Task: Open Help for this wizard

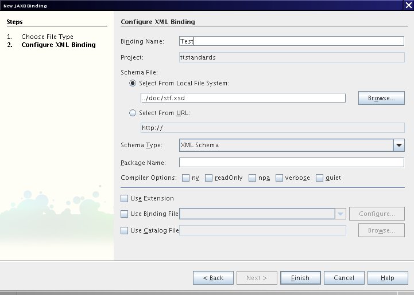Action: tap(387, 278)
